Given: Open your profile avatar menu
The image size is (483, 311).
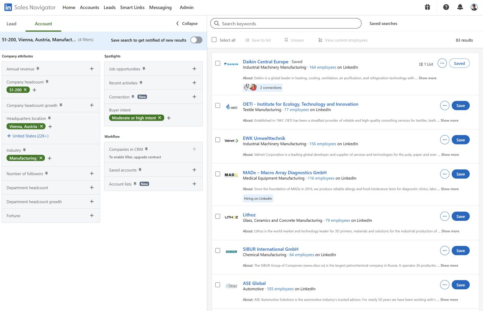Looking at the screenshot, I should [x=474, y=7].
